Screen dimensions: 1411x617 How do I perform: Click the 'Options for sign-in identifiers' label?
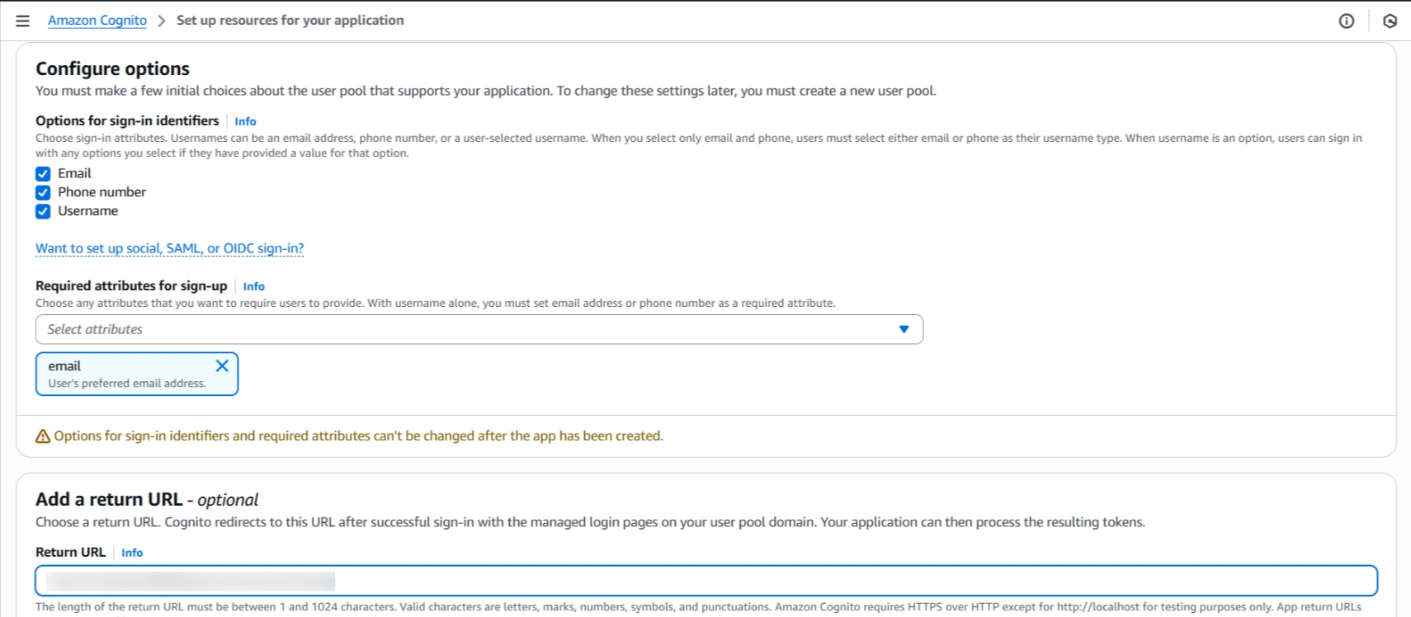(x=127, y=121)
